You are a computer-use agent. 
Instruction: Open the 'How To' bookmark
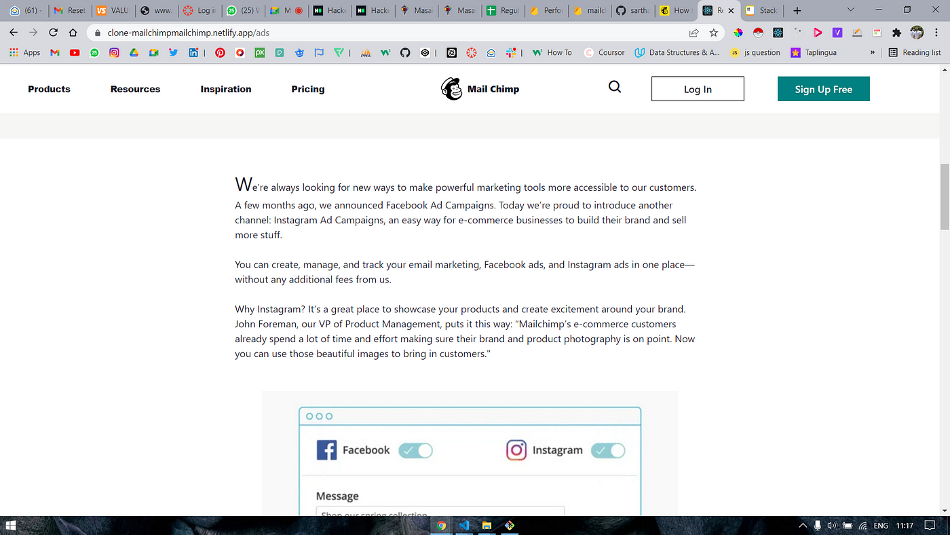pyautogui.click(x=552, y=52)
